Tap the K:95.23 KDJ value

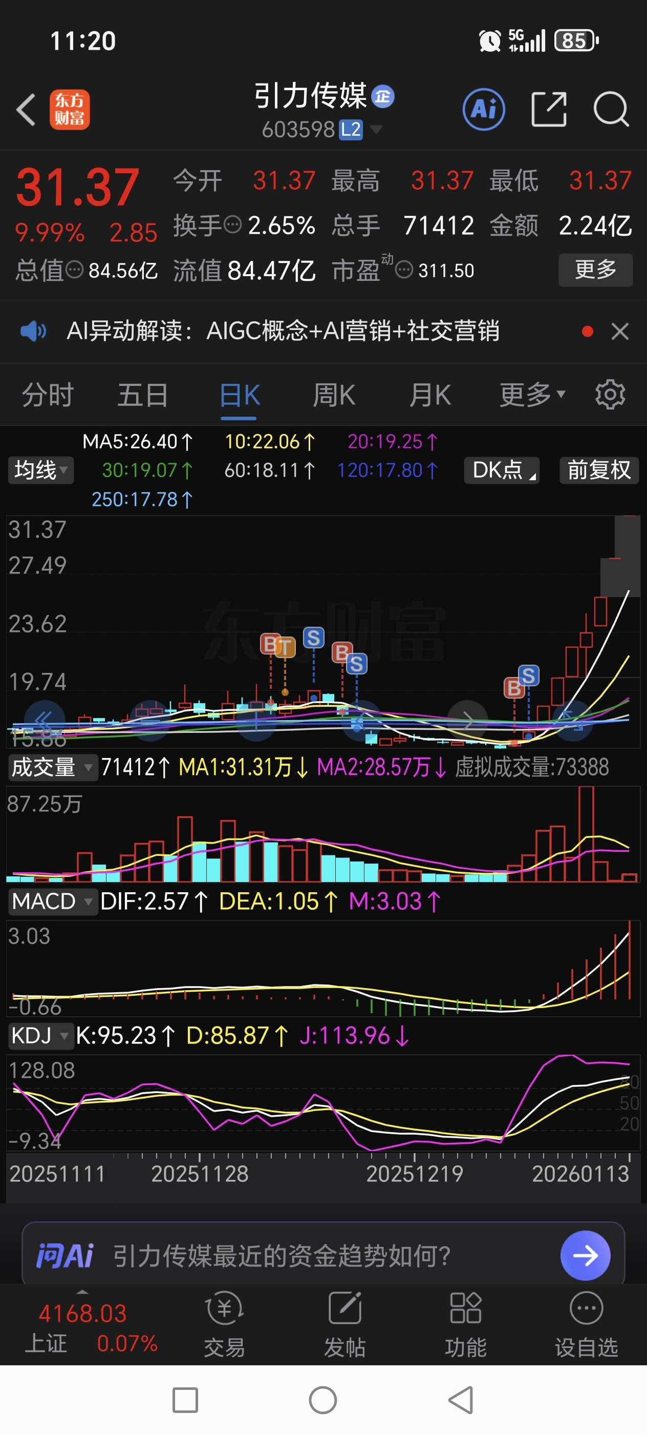125,1036
